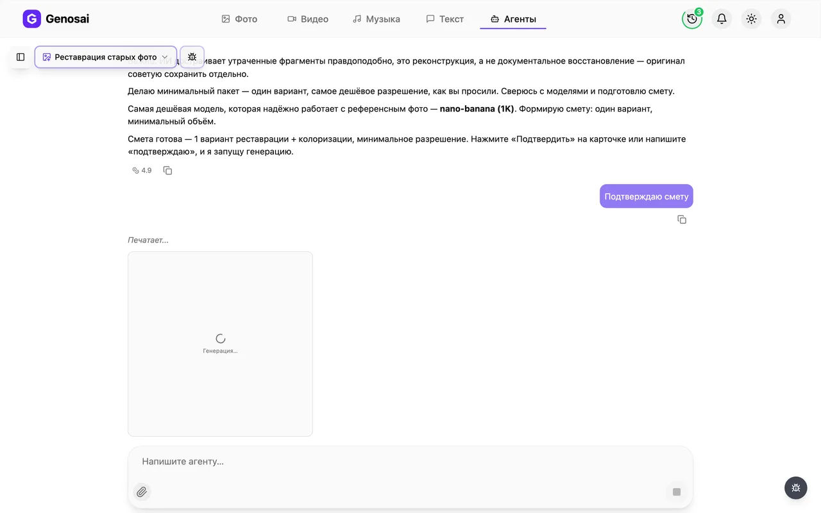This screenshot has width=821, height=513.
Task: Toggle light/dark theme sun icon
Action: click(751, 19)
